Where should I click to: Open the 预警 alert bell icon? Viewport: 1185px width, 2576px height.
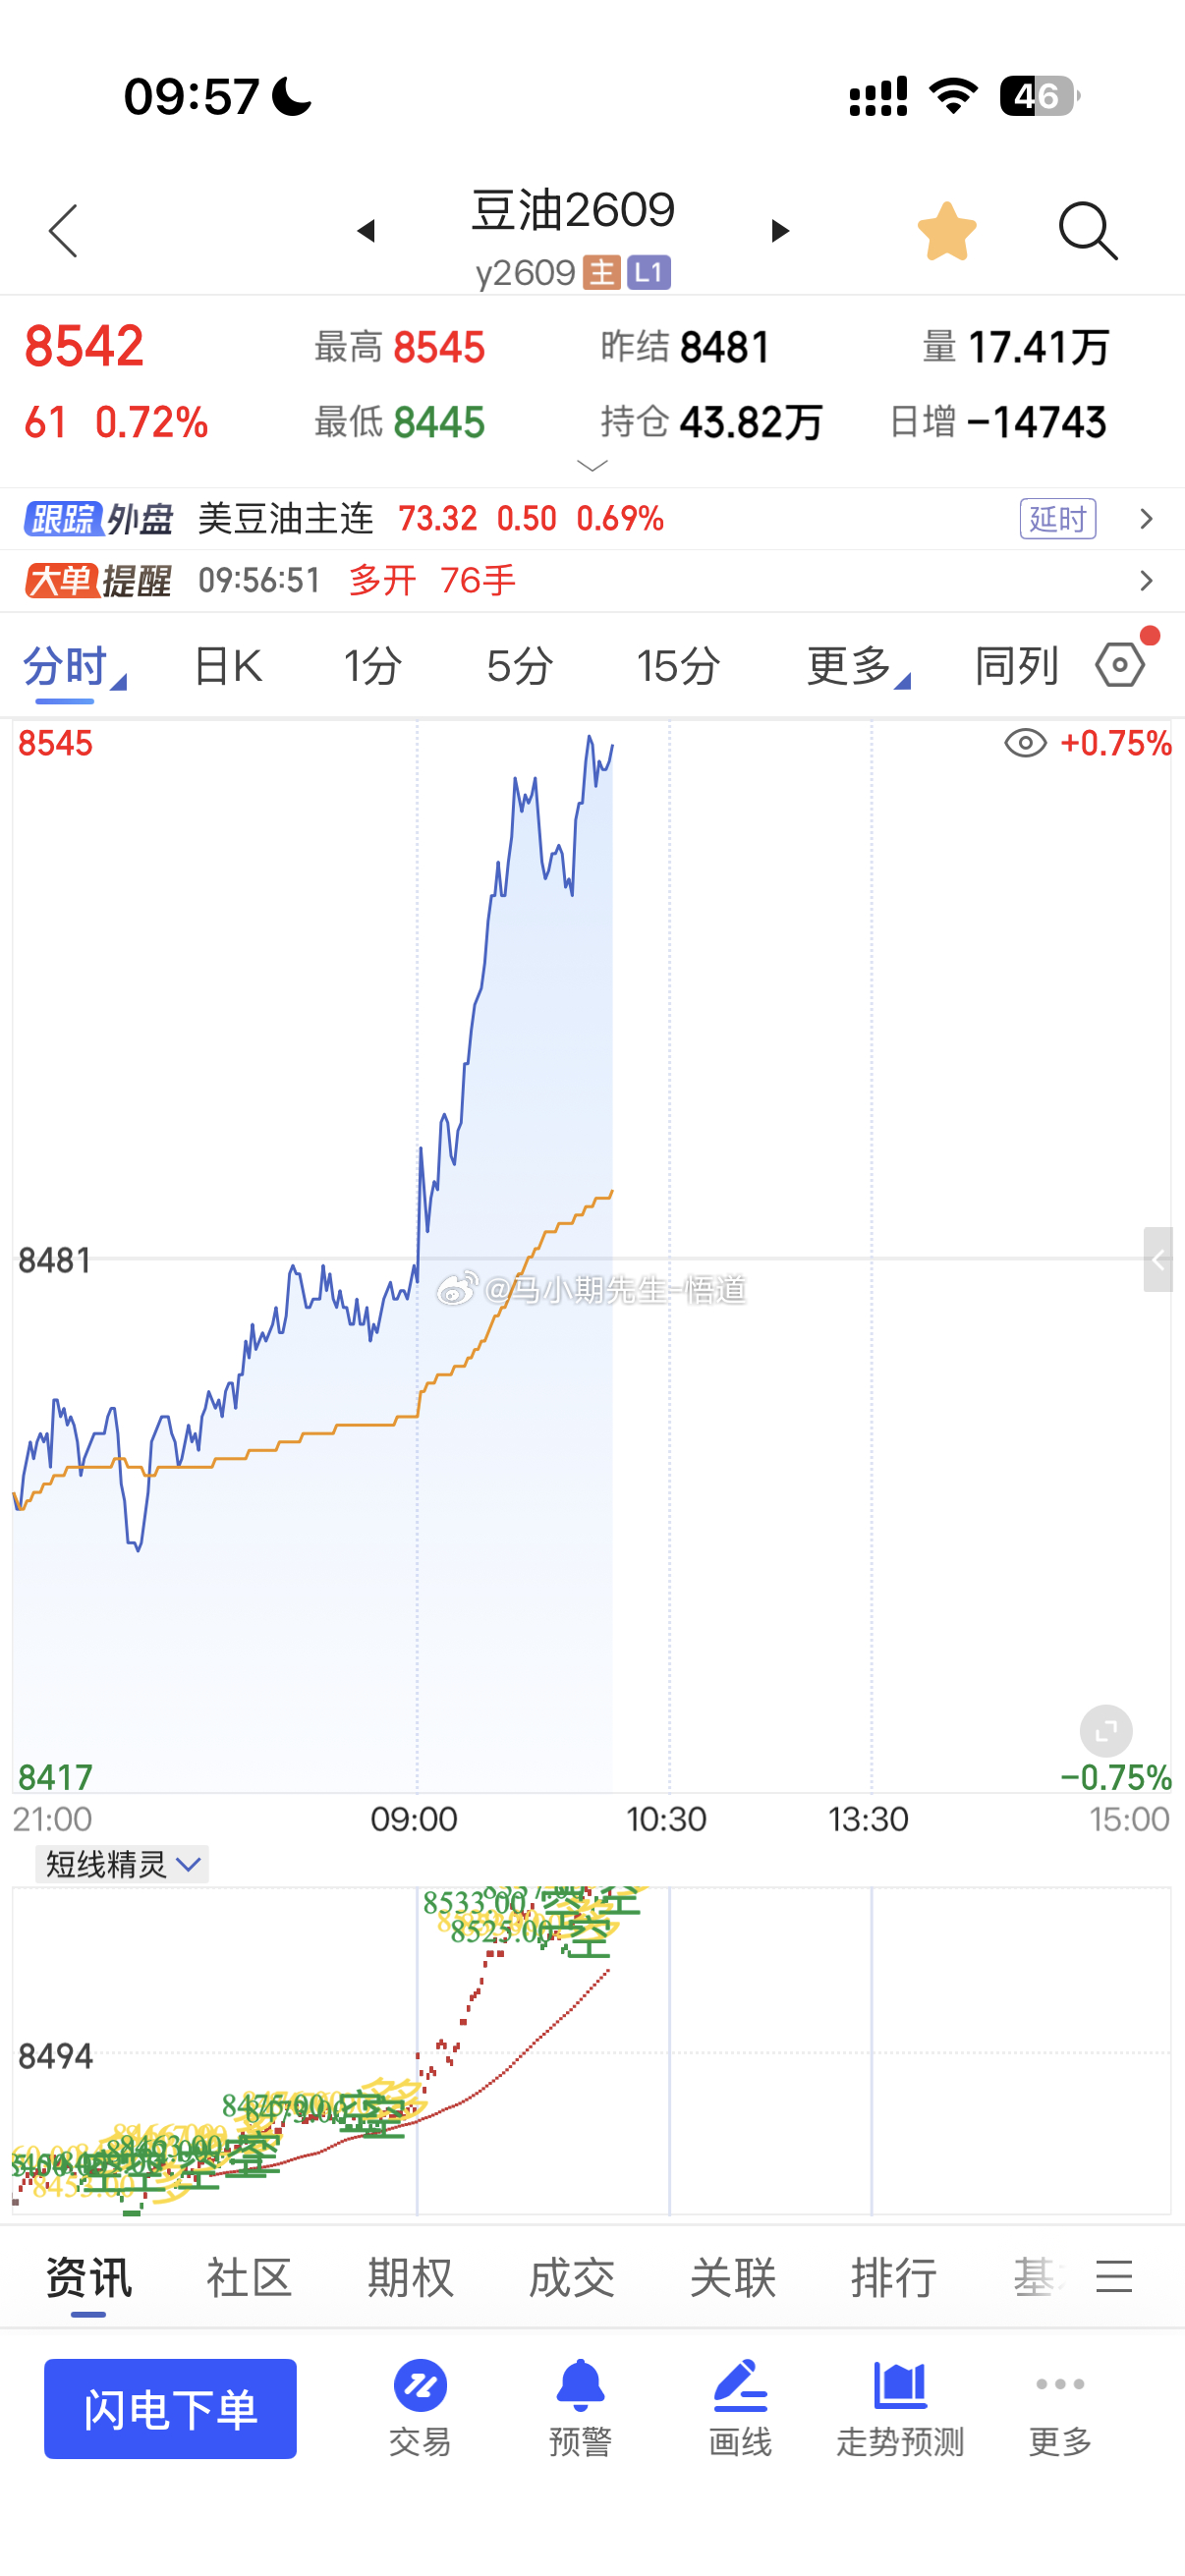pyautogui.click(x=580, y=2385)
